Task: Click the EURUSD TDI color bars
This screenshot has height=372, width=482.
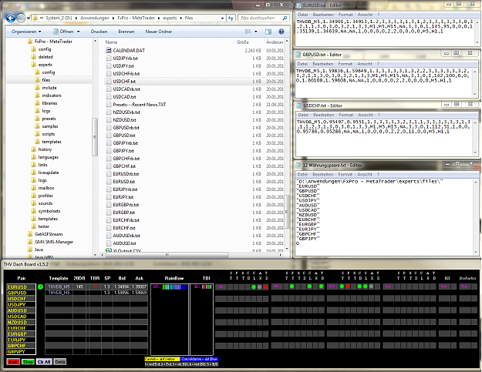Action: pos(207,287)
